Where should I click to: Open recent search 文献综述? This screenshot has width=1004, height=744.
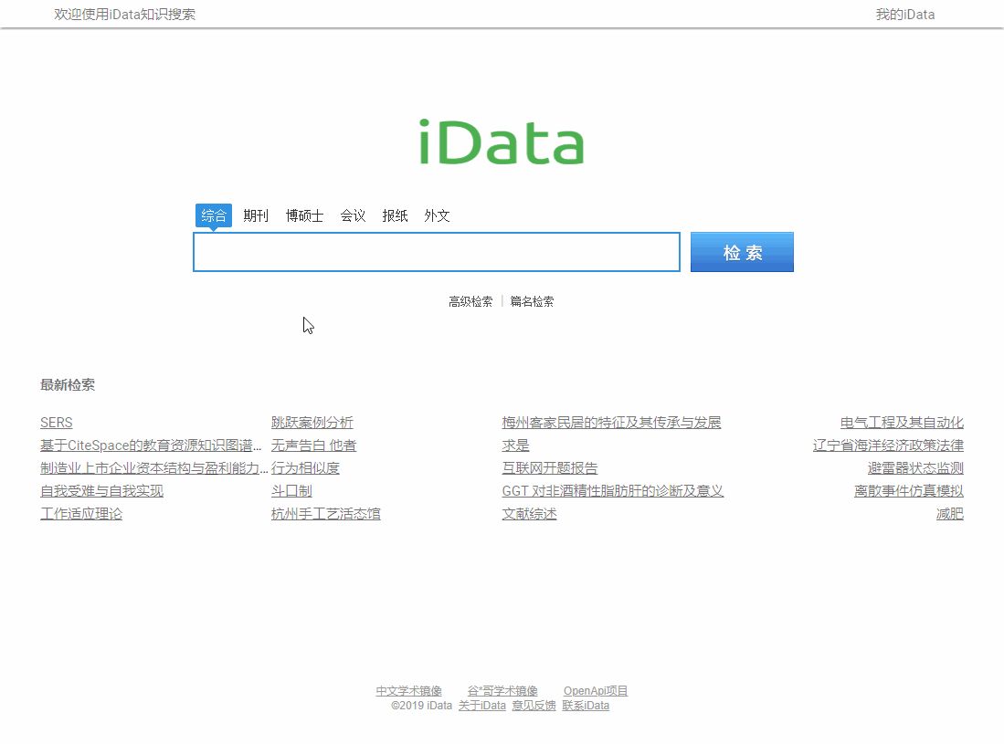pos(530,514)
